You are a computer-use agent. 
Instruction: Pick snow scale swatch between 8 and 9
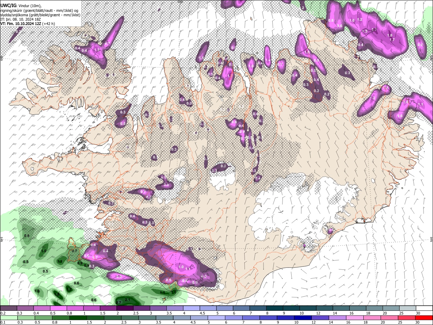pos(275,308)
